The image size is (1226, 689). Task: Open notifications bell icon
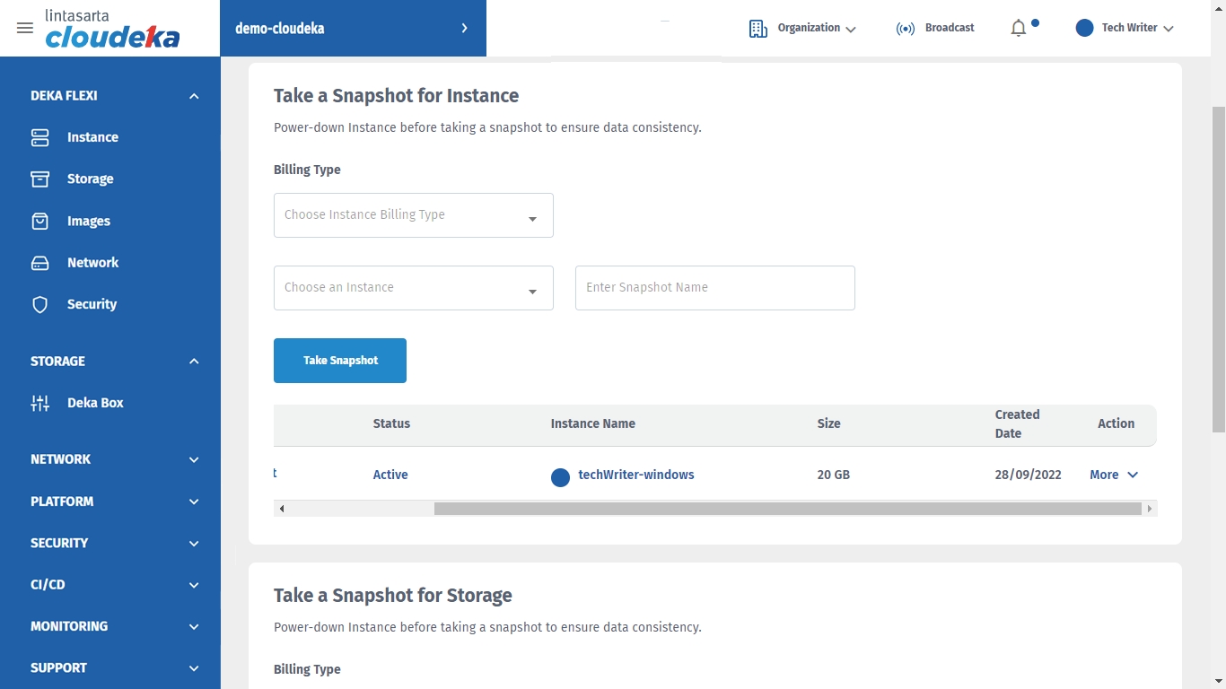point(1019,29)
